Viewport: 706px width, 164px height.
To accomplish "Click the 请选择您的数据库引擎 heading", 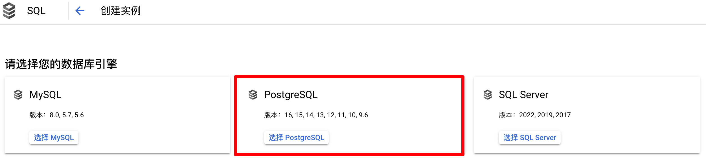I will [x=61, y=64].
